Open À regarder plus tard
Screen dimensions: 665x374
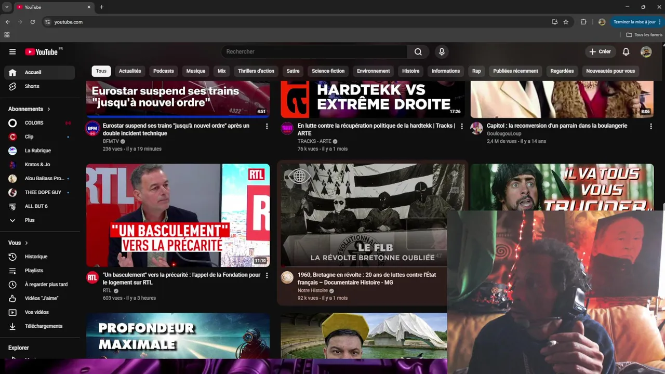click(x=39, y=285)
